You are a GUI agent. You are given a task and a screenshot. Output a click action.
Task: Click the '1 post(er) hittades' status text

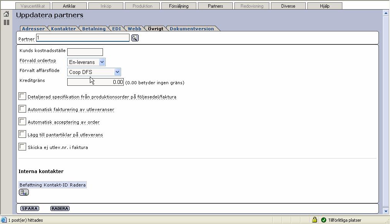coord(26,220)
